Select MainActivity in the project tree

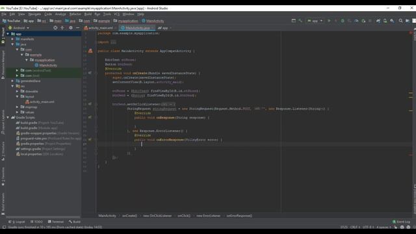(45, 65)
